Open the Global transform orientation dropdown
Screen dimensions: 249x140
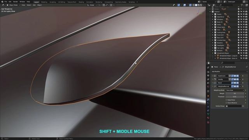click(92, 5)
